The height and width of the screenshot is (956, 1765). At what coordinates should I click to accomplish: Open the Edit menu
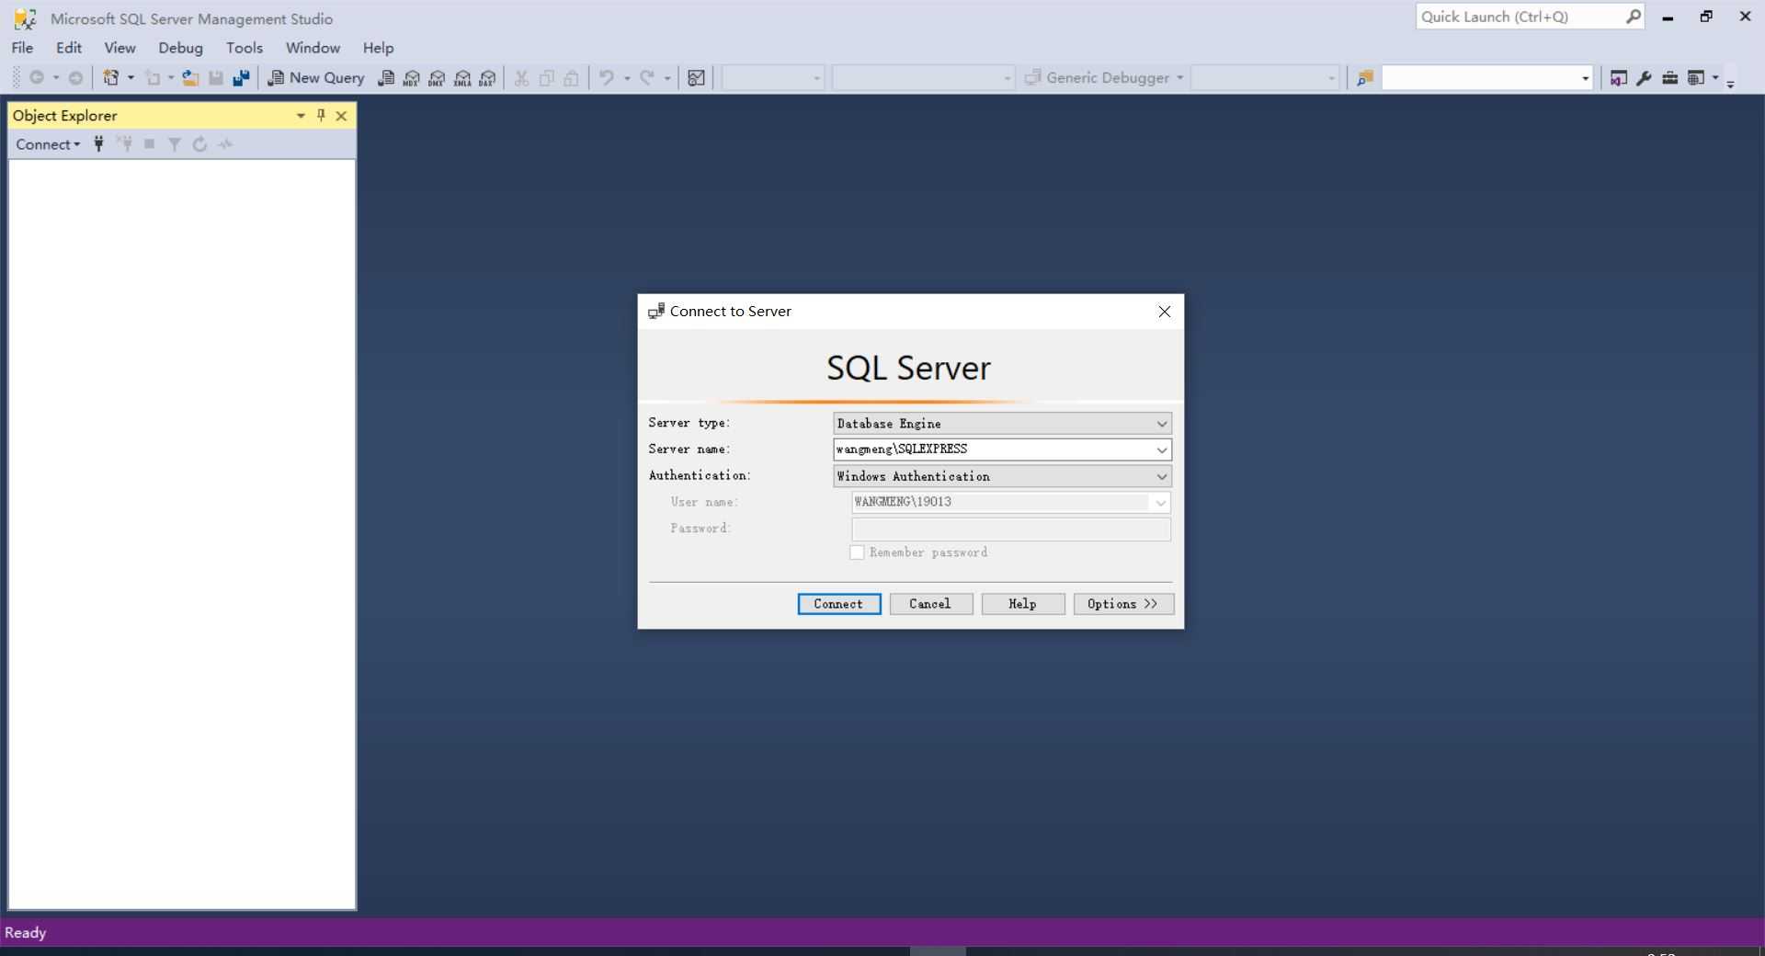pos(69,48)
